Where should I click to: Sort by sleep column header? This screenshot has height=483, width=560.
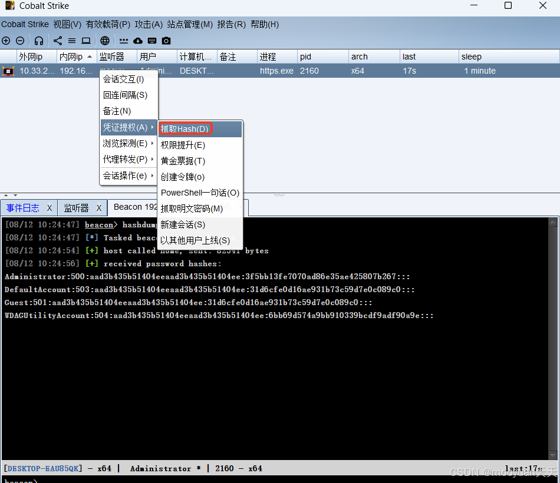click(509, 57)
